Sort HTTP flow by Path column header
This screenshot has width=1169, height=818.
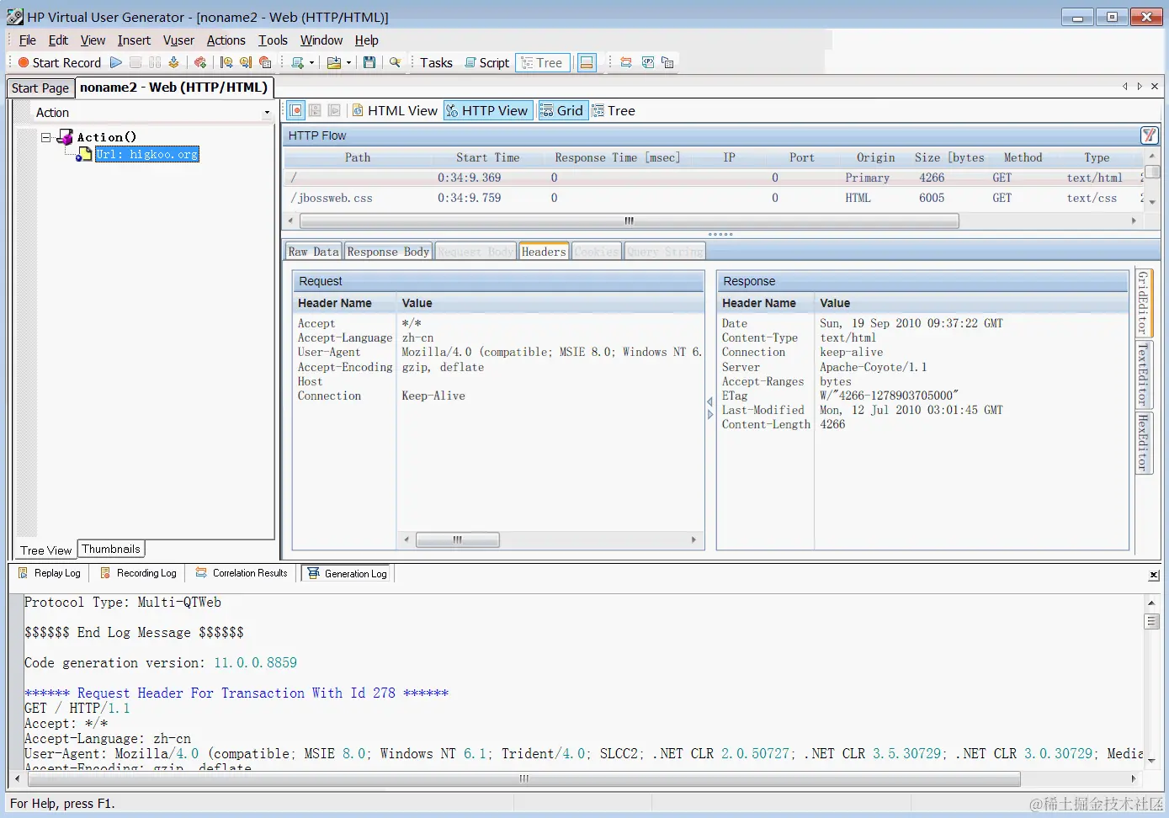tap(358, 157)
